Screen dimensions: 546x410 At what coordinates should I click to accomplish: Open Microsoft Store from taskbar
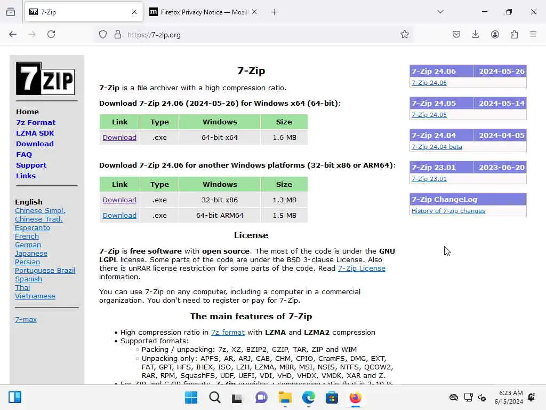tap(332, 397)
